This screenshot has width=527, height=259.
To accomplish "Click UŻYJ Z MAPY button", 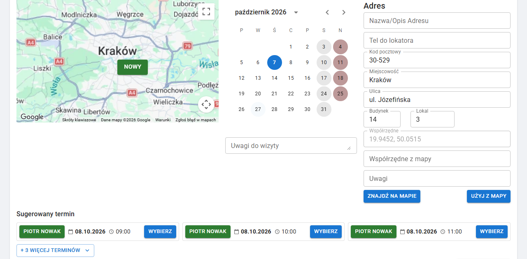I will tap(489, 196).
